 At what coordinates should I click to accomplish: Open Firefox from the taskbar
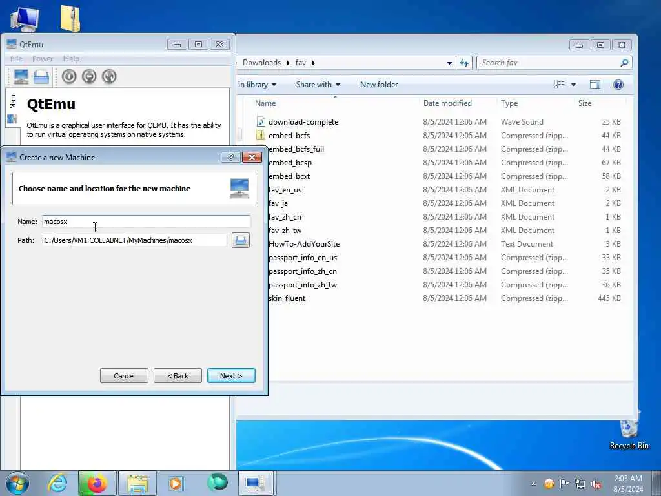pos(97,483)
